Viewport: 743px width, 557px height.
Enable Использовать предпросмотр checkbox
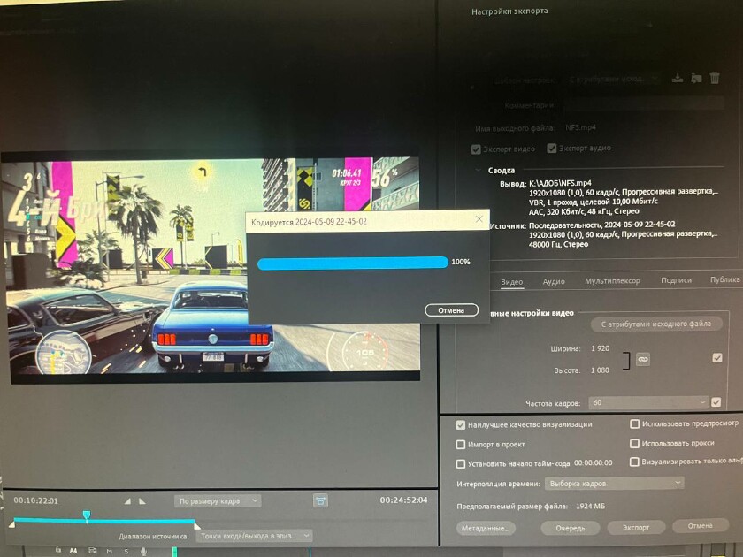click(634, 423)
